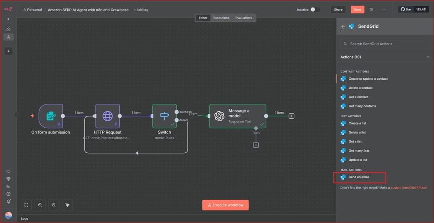Click the zoom out magnifier icon
This screenshot has width=434, height=223.
click(x=54, y=205)
